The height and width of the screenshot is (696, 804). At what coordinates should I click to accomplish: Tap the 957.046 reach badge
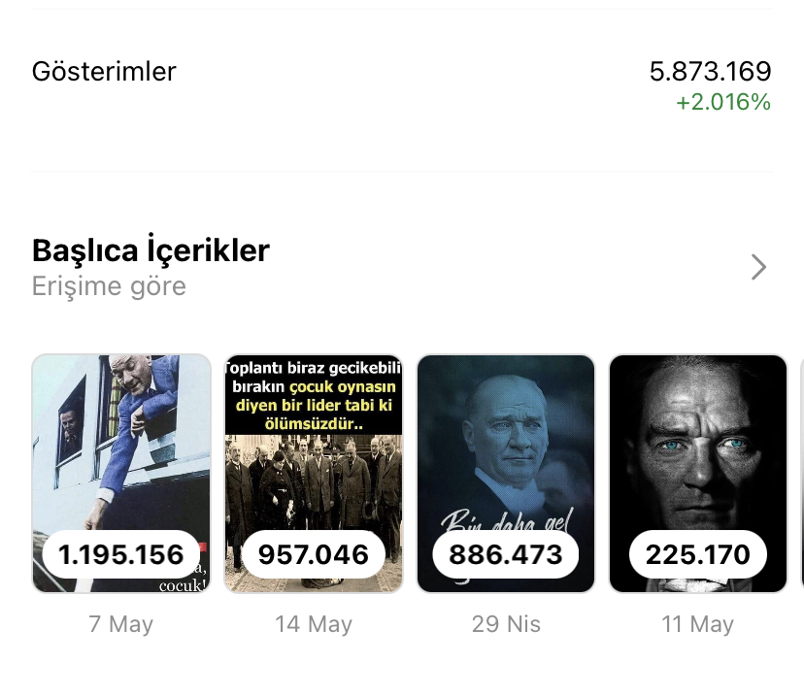tap(314, 554)
